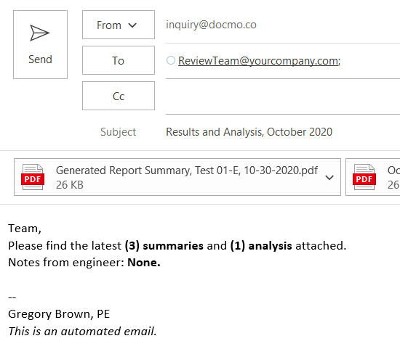Viewport: 400px width, 341px height.
Task: Click the Send button label
Action: click(40, 59)
